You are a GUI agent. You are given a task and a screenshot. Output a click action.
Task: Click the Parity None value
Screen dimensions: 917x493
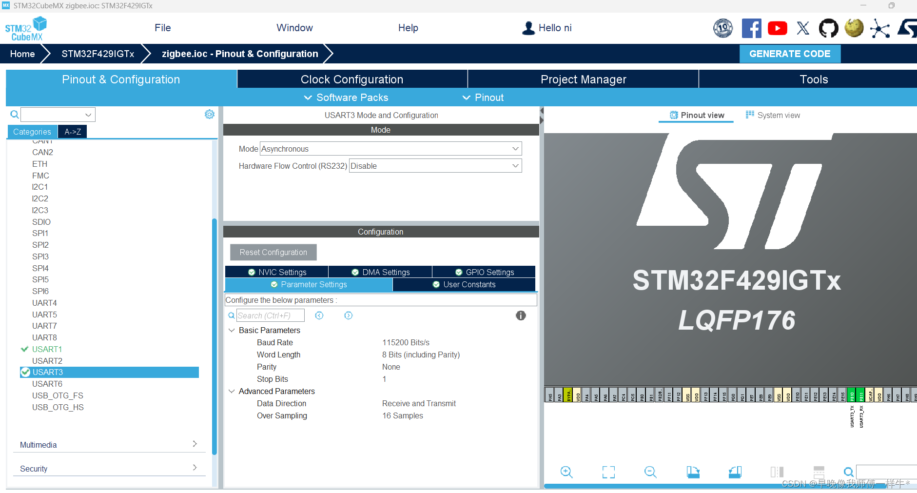[391, 367]
